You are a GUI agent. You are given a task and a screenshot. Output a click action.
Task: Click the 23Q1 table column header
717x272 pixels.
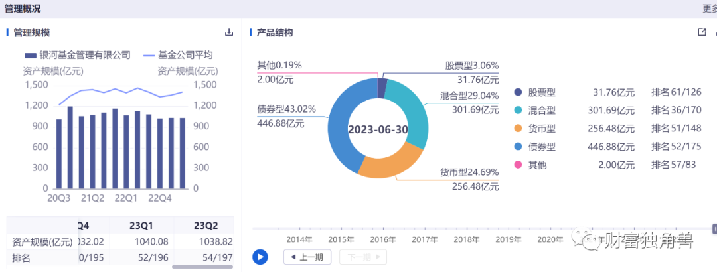142,224
